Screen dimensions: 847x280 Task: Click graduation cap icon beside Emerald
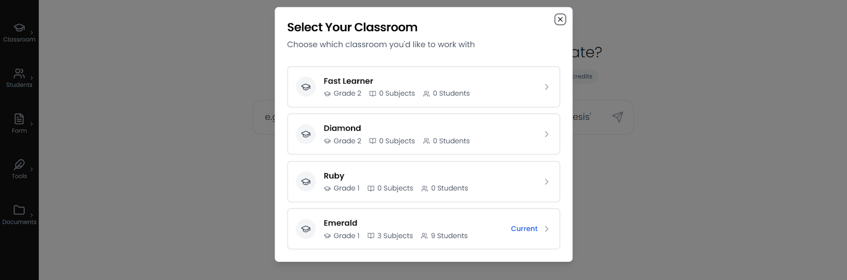[306, 229]
